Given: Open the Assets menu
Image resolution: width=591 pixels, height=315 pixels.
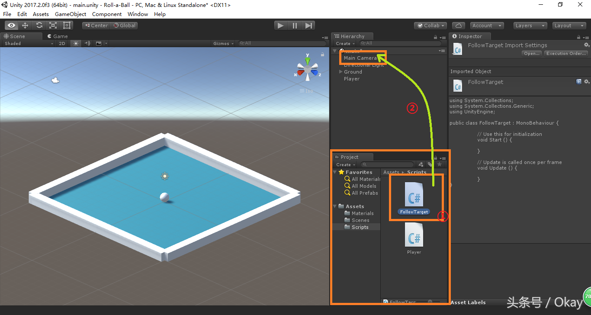Looking at the screenshot, I should click(x=41, y=14).
